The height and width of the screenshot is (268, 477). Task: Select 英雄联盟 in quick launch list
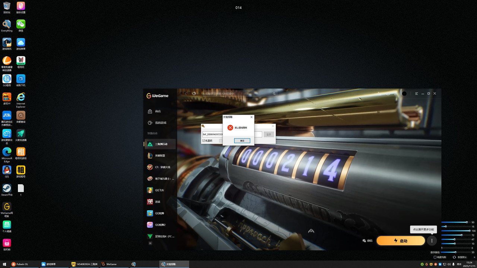(160, 156)
